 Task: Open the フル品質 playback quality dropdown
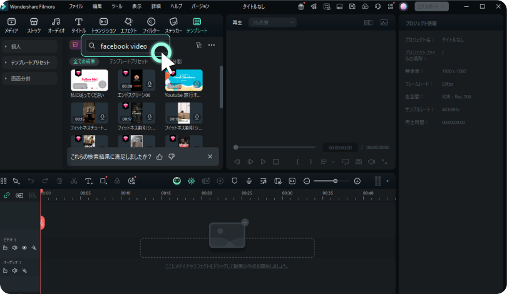(272, 23)
